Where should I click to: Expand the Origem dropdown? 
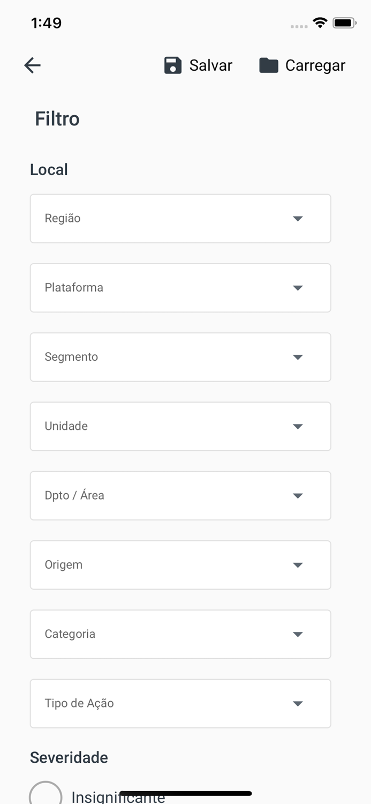(x=180, y=565)
